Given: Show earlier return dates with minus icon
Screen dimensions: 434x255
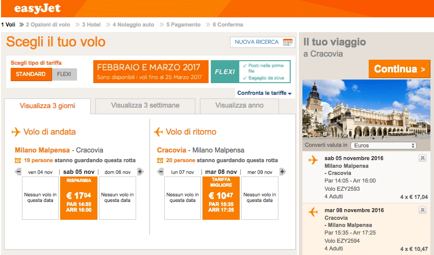Looking at the screenshot, I should pyautogui.click(x=161, y=172).
